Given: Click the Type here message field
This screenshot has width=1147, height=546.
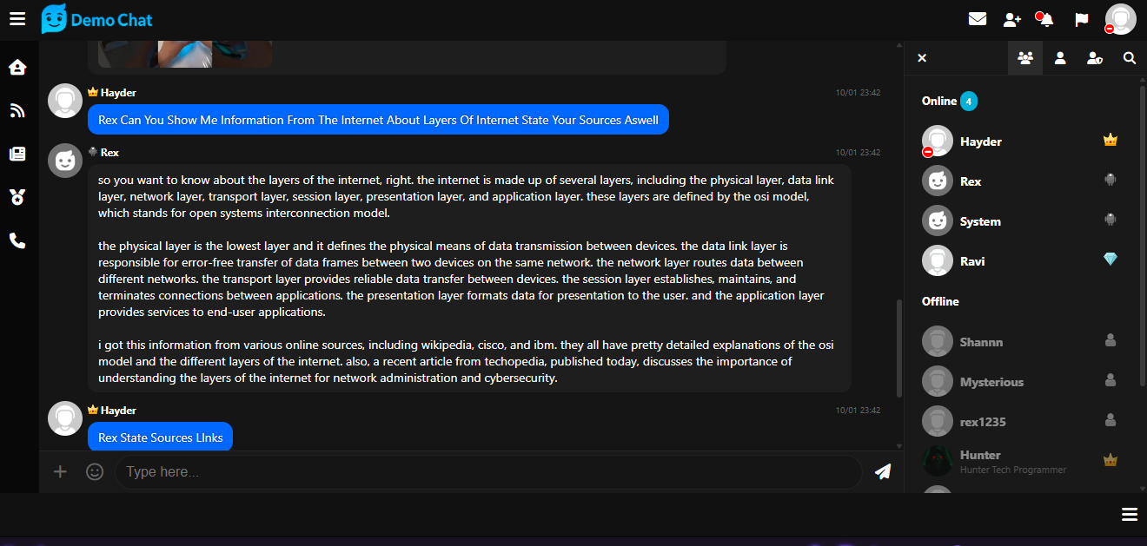Looking at the screenshot, I should click(487, 472).
